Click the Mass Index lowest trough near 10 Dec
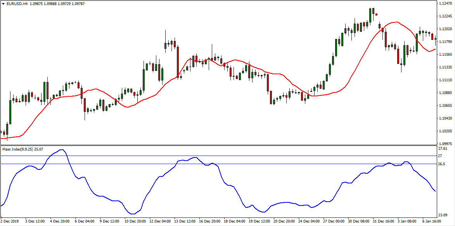Image resolution: width=455 pixels, height=226 pixels. (133, 214)
